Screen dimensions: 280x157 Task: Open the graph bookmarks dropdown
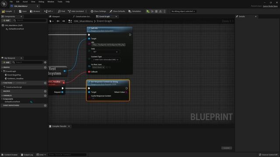click(51, 21)
